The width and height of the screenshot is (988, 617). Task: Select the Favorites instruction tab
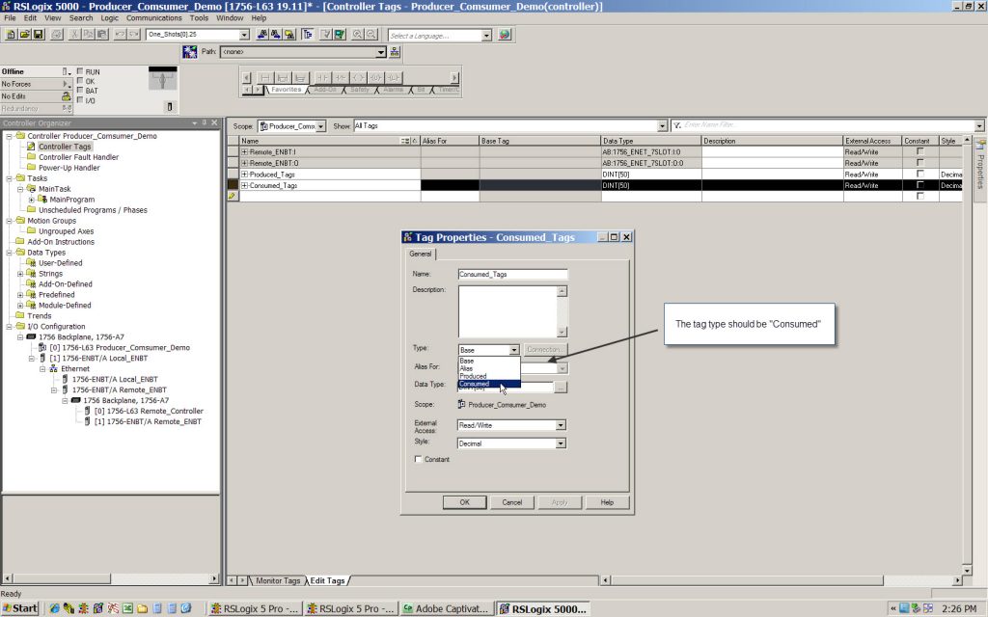coord(286,90)
